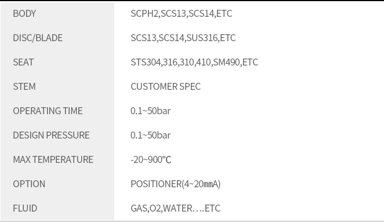Click the 0.1~50bar value beside OPERATING TIME
The width and height of the screenshot is (384, 222).
point(150,111)
